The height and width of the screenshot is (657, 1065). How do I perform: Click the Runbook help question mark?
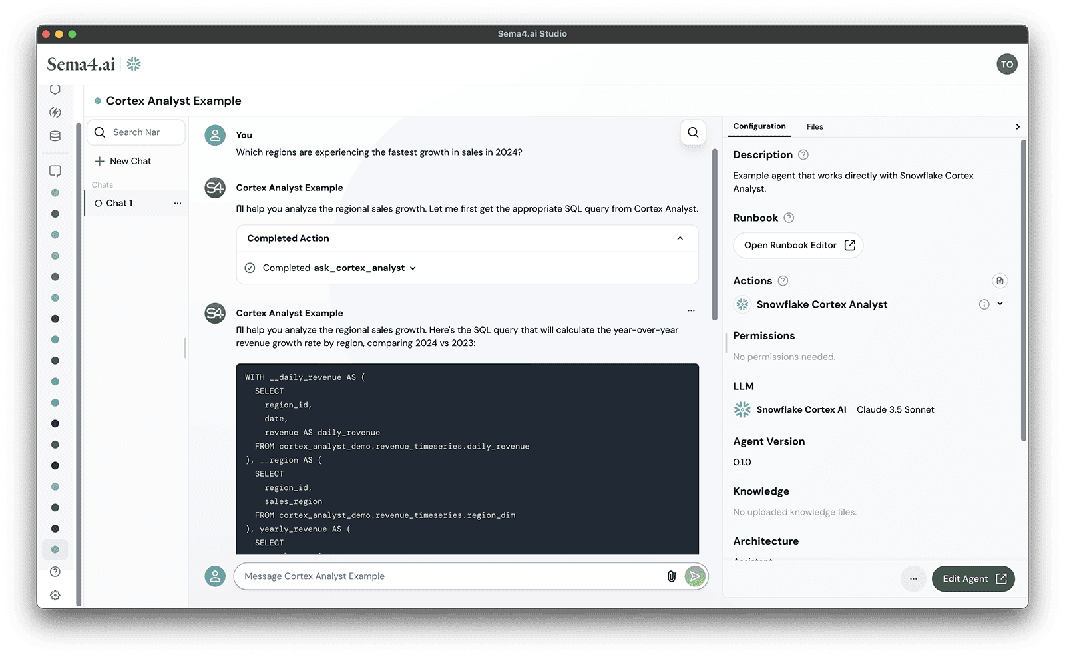coord(789,218)
